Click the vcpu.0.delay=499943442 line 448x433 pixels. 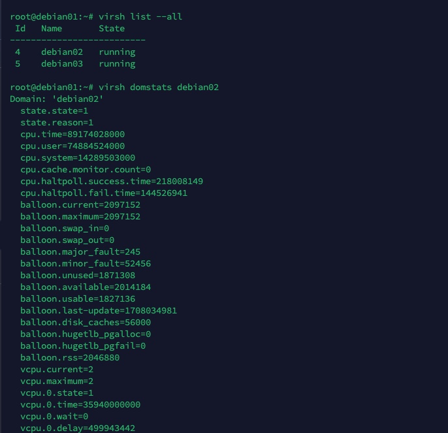tap(78, 428)
